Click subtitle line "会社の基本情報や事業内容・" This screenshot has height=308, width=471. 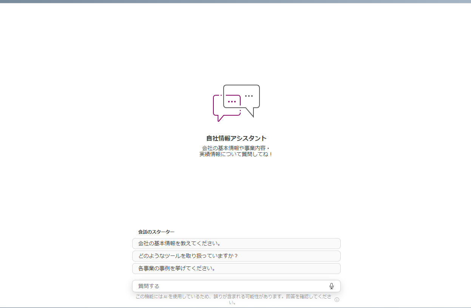236,148
